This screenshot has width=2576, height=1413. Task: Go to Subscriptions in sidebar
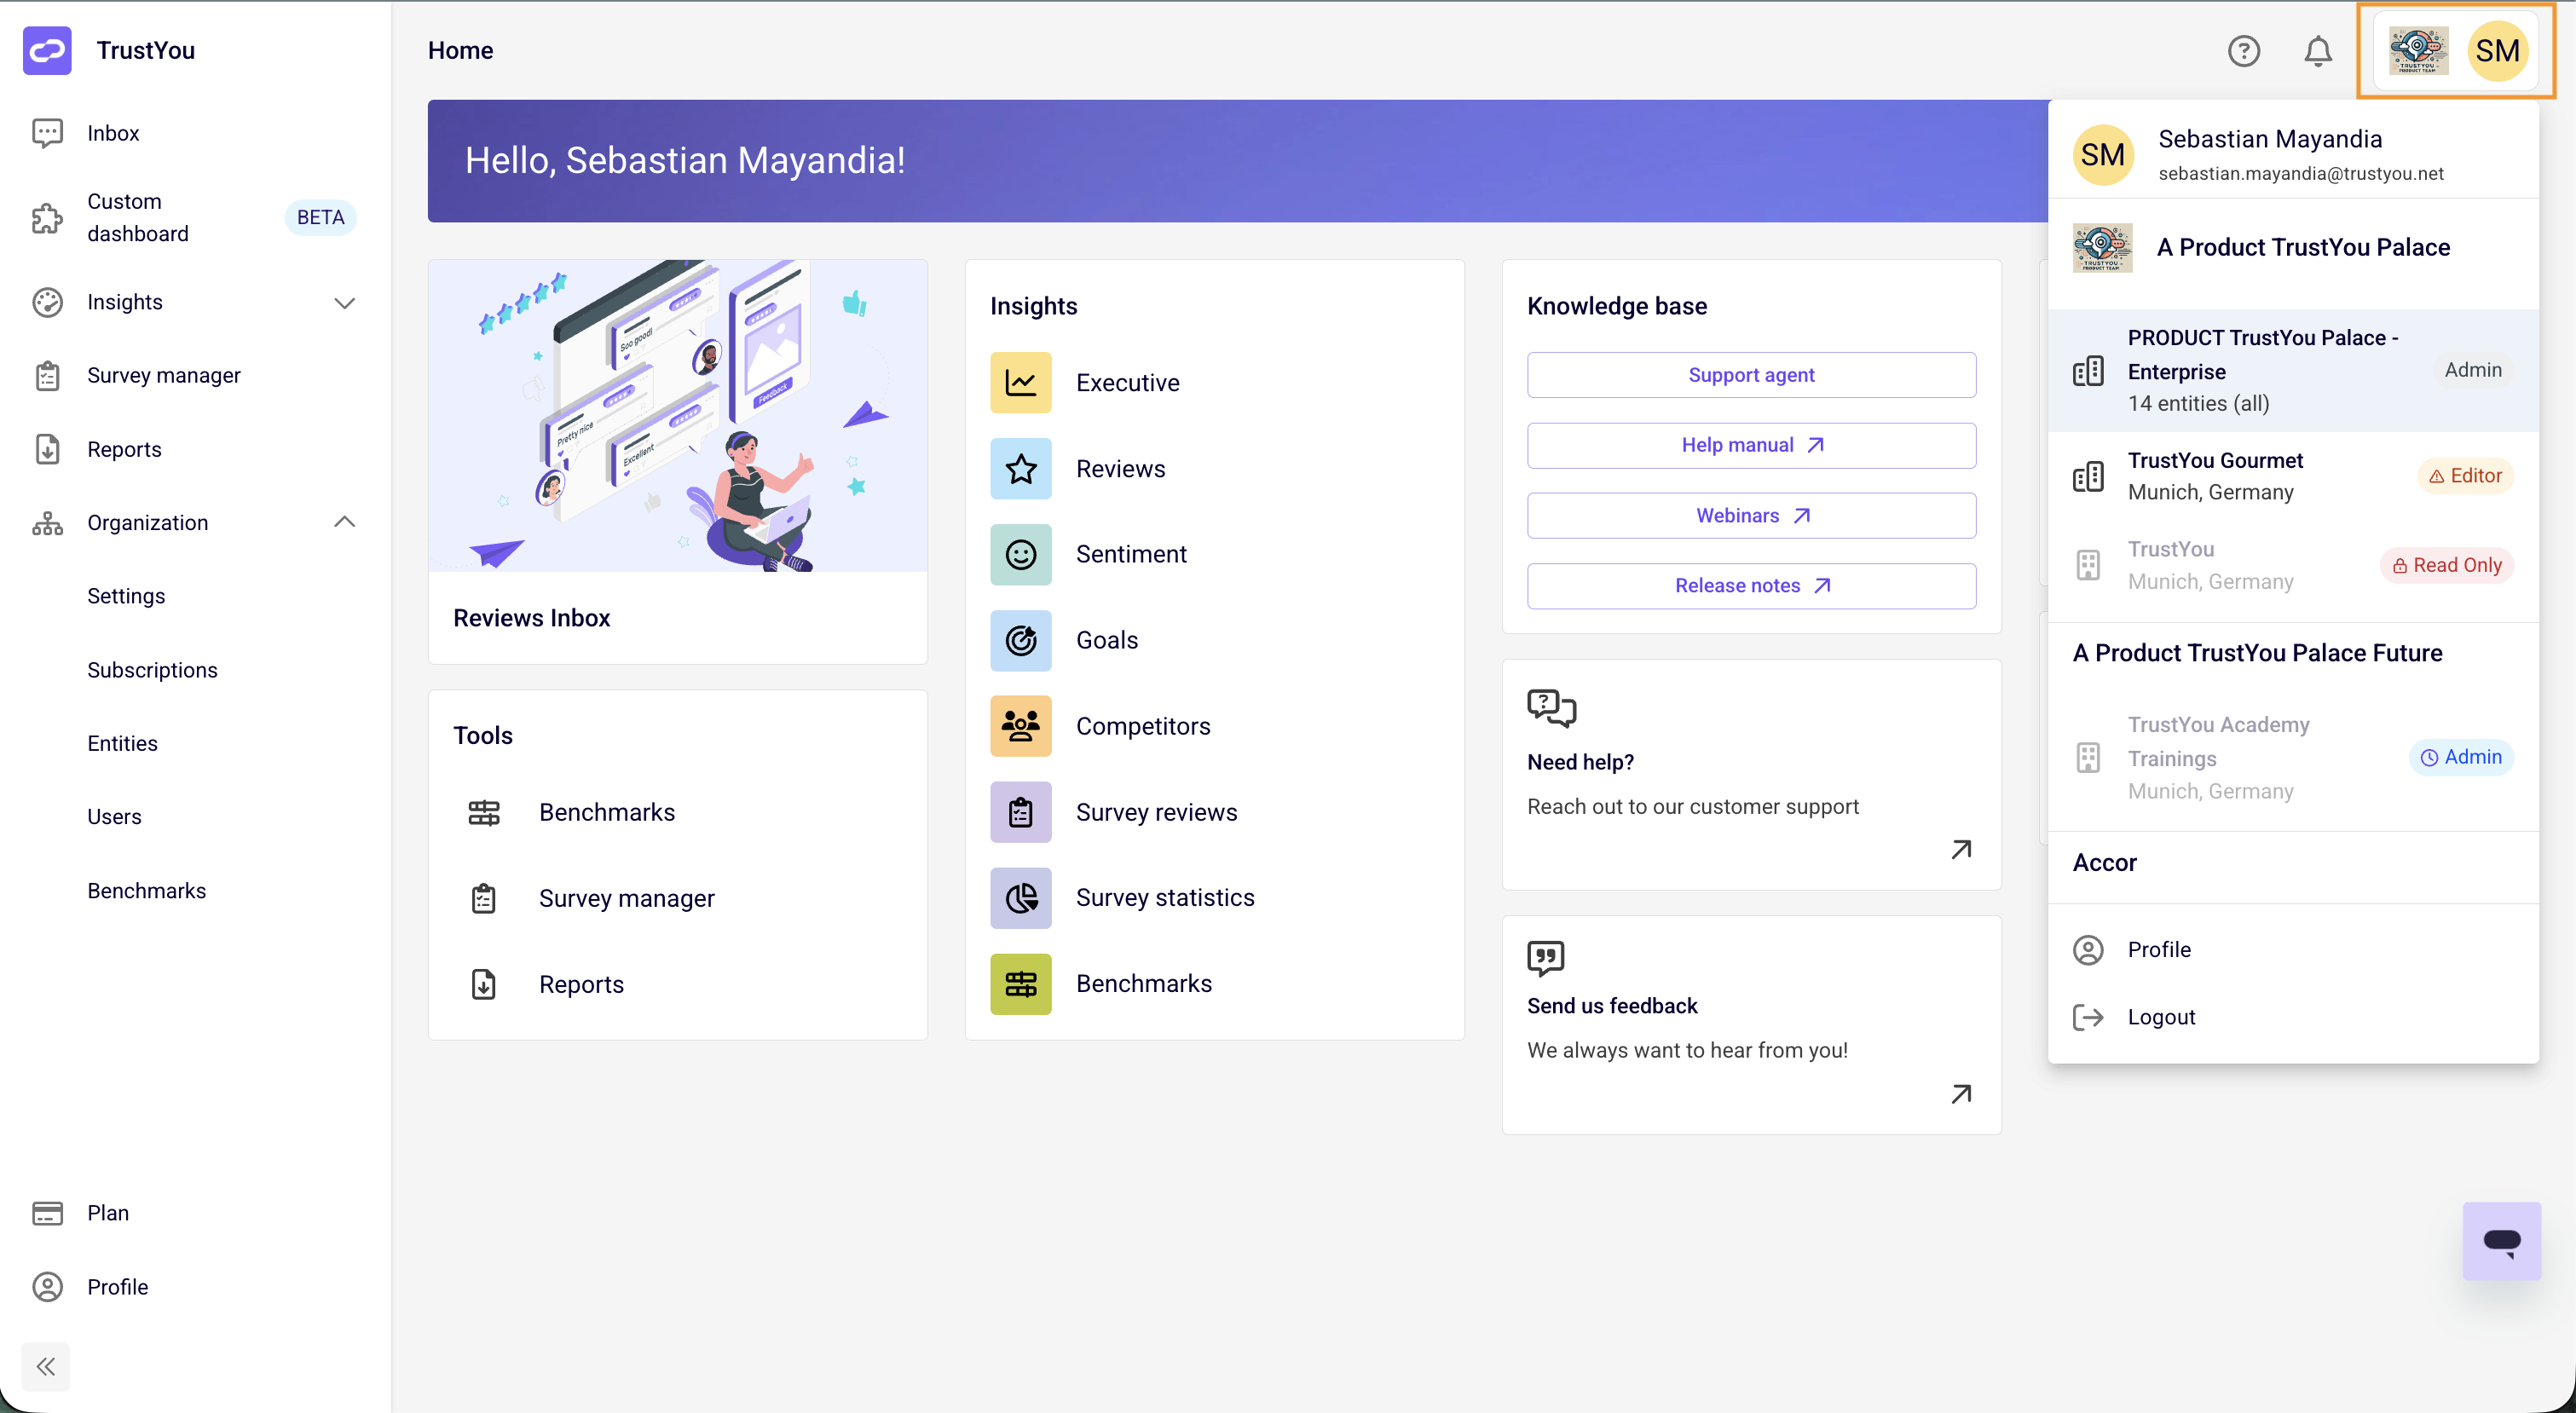(152, 670)
